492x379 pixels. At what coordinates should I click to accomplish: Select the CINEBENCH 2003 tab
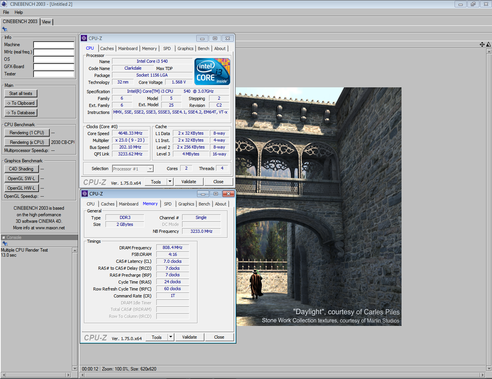click(20, 22)
